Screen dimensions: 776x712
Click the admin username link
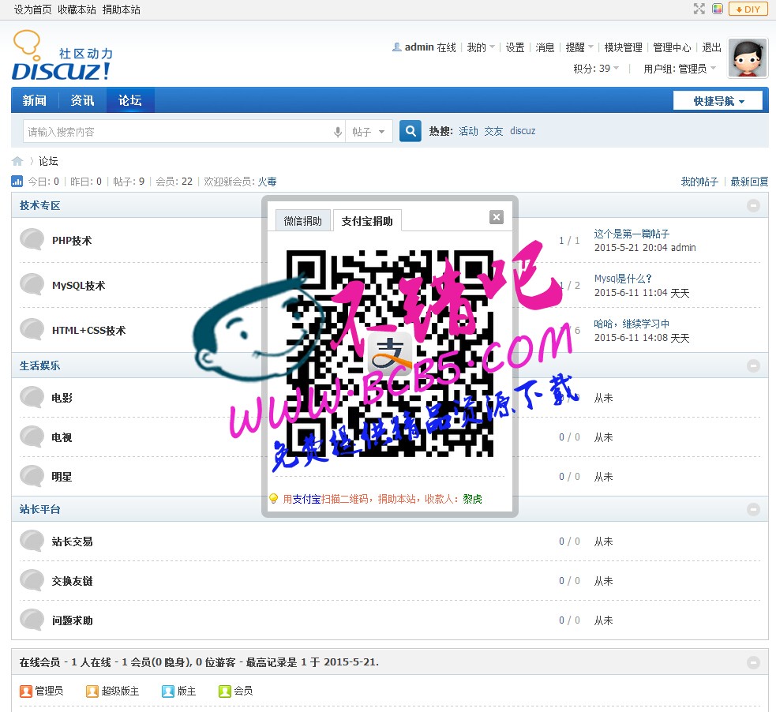[x=419, y=47]
